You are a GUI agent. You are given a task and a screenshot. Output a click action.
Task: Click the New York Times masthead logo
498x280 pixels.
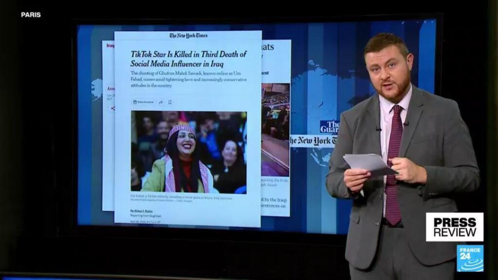(188, 35)
